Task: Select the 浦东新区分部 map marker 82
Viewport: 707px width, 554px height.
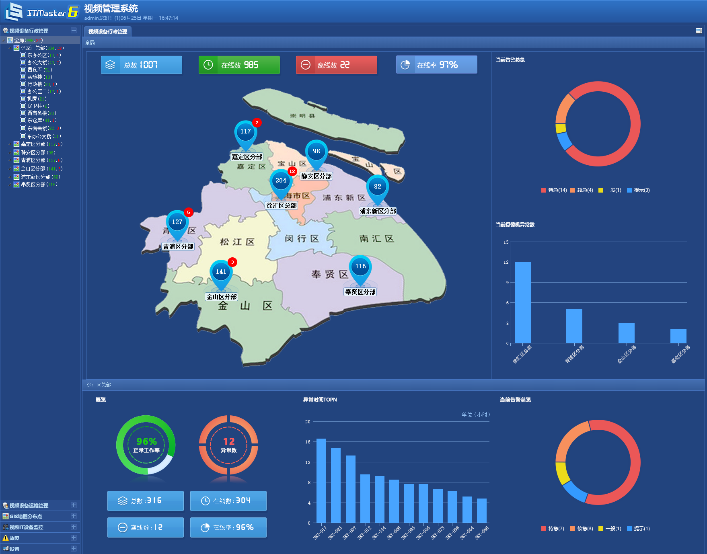Action: pyautogui.click(x=377, y=190)
